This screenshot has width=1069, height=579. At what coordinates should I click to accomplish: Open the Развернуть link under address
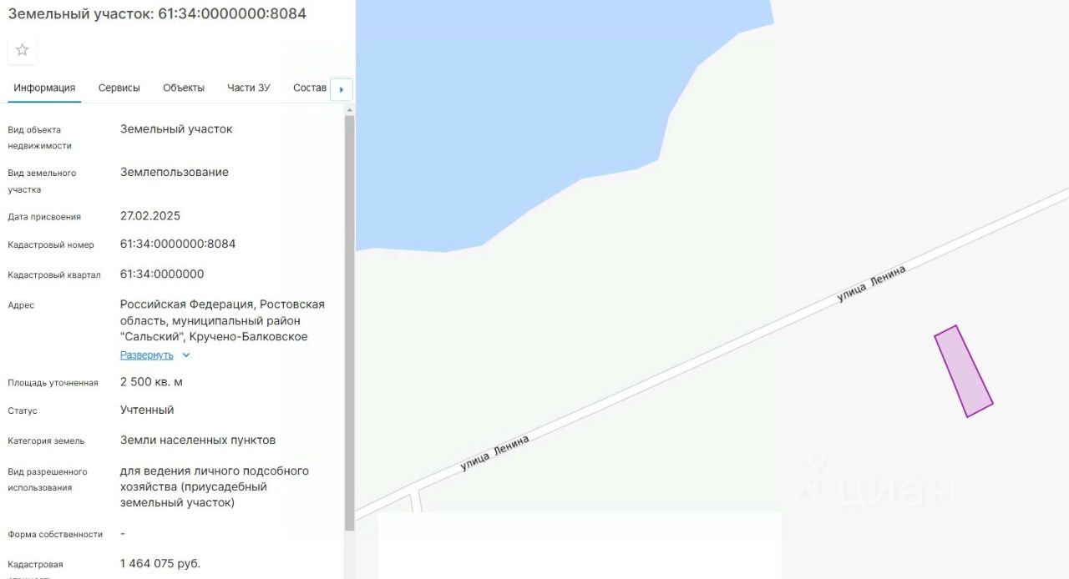(147, 355)
